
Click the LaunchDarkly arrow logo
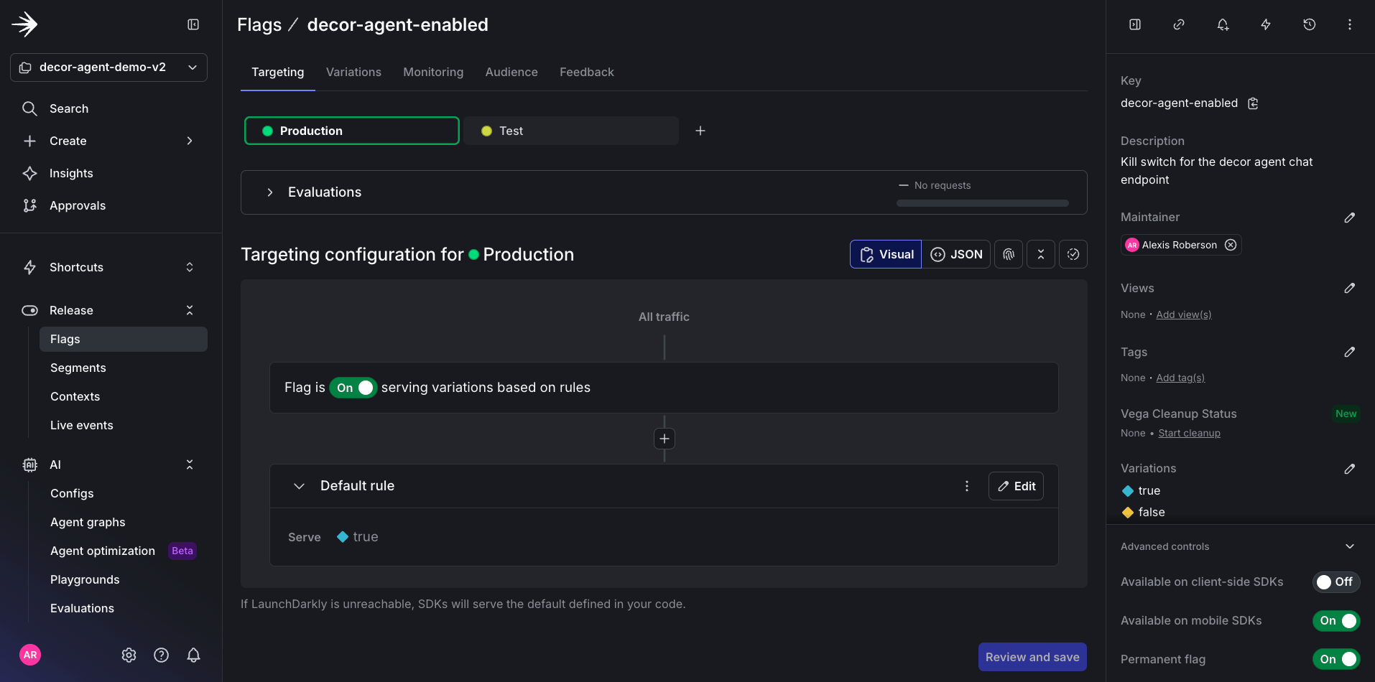tap(24, 24)
